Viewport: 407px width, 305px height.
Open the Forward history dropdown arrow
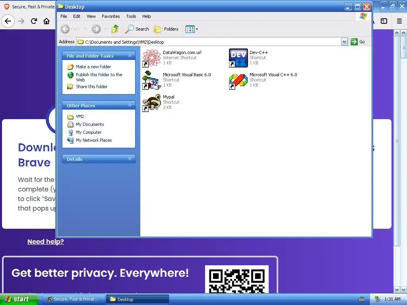tap(105, 29)
